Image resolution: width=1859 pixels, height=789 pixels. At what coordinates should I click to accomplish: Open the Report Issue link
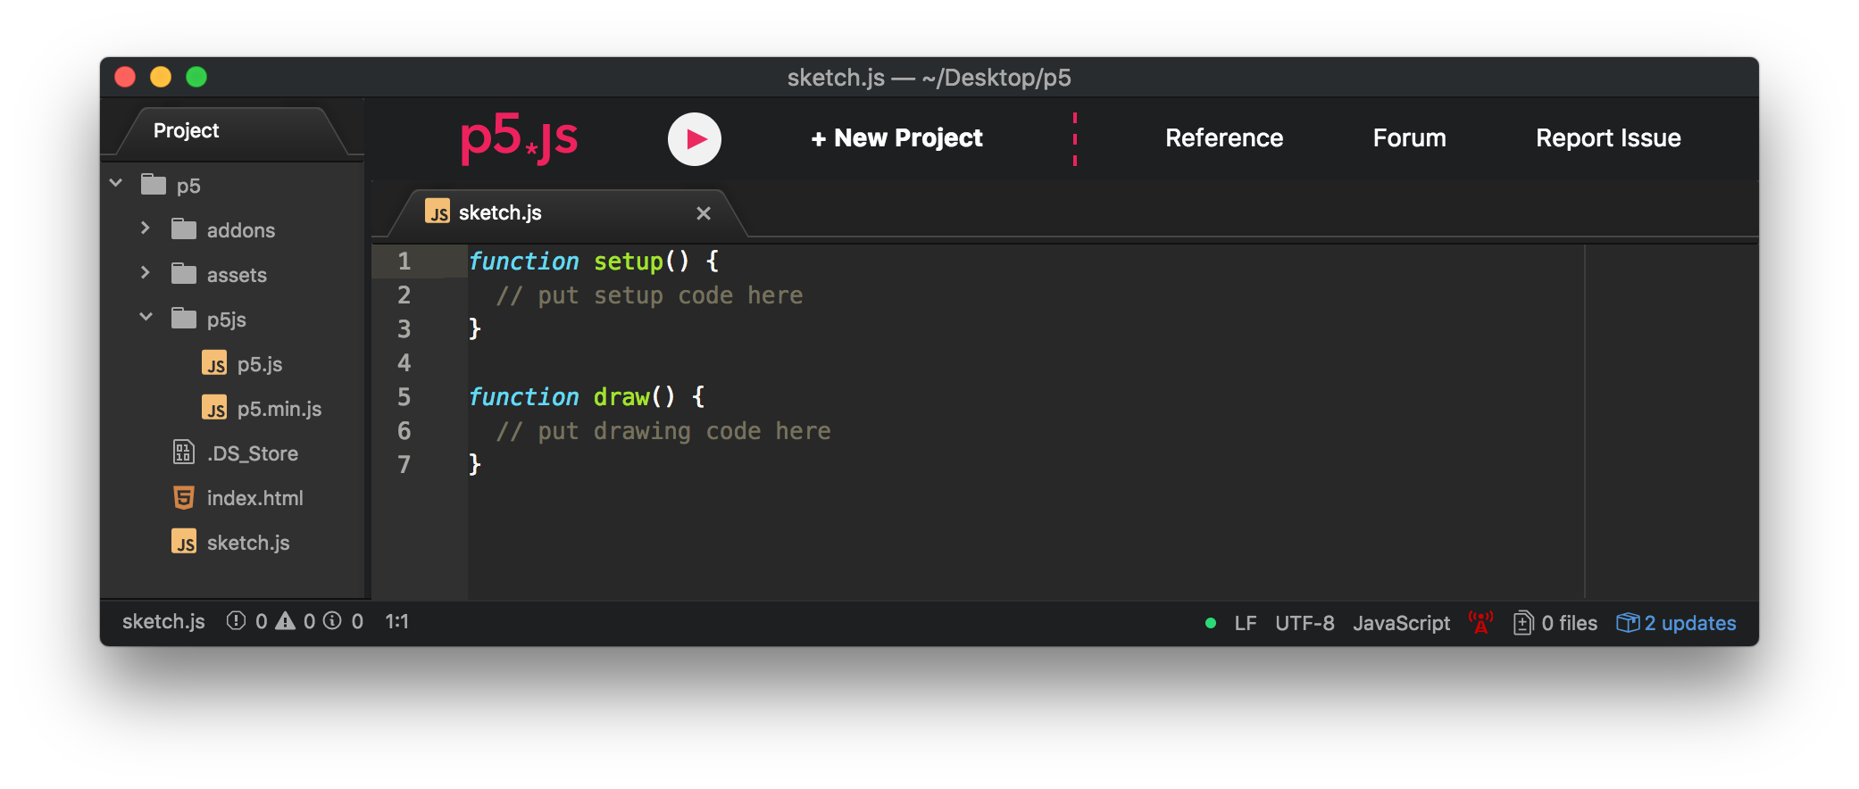pyautogui.click(x=1608, y=138)
